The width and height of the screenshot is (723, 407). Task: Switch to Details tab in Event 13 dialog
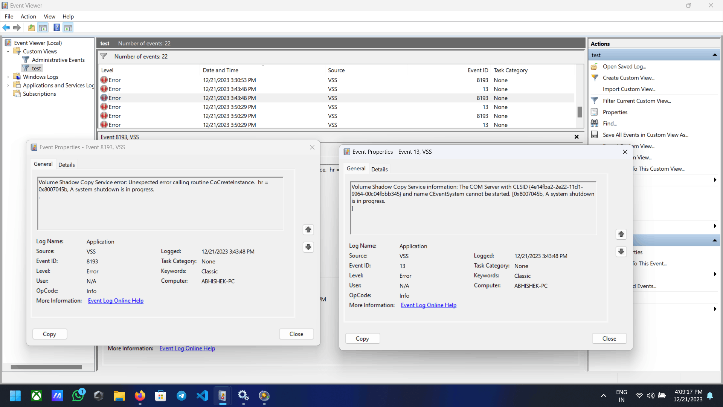pyautogui.click(x=379, y=169)
